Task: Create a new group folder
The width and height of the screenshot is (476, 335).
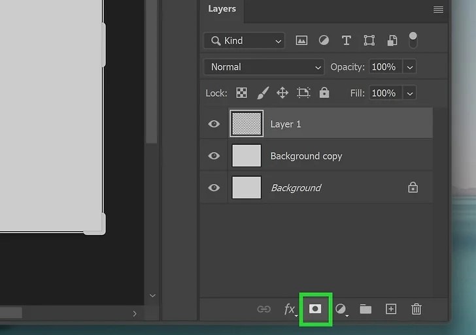Action: click(x=365, y=309)
